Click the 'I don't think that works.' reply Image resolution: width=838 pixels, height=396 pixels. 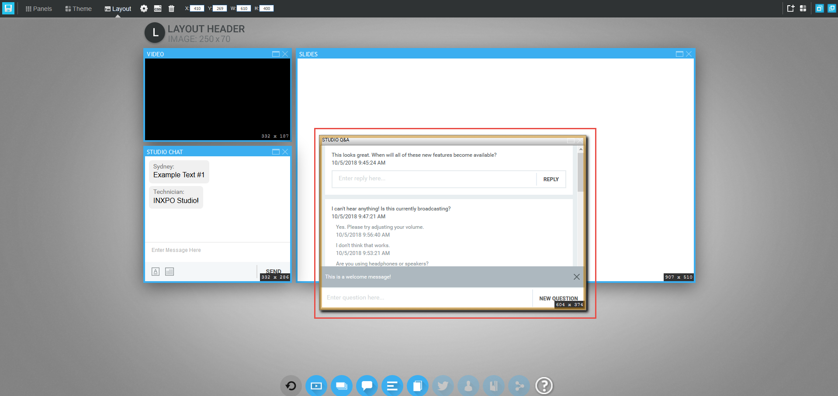point(363,245)
